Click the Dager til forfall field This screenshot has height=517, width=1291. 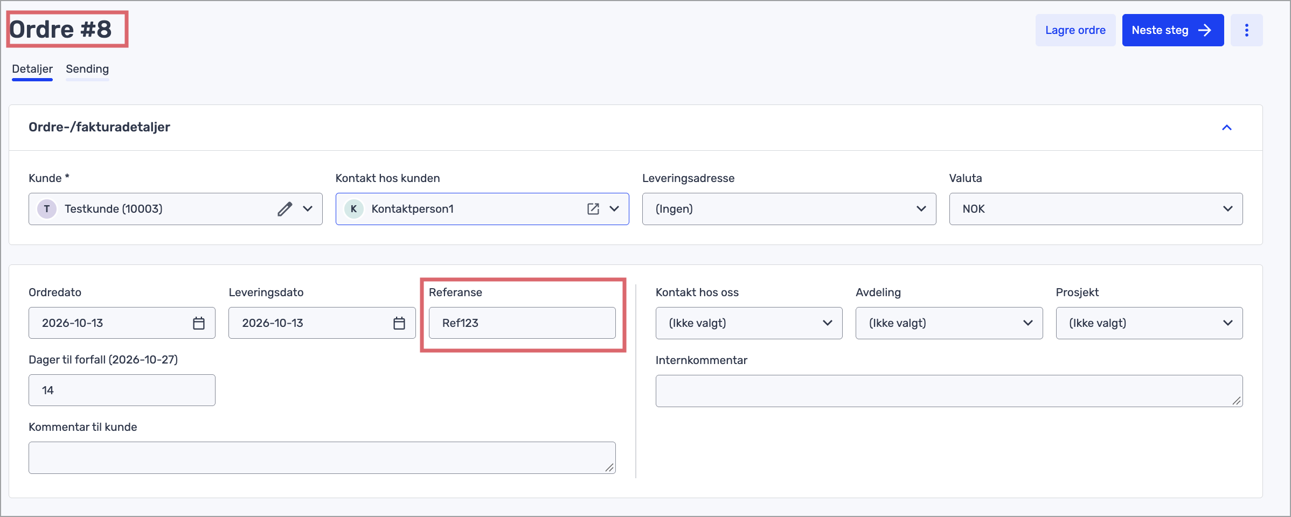(x=122, y=390)
